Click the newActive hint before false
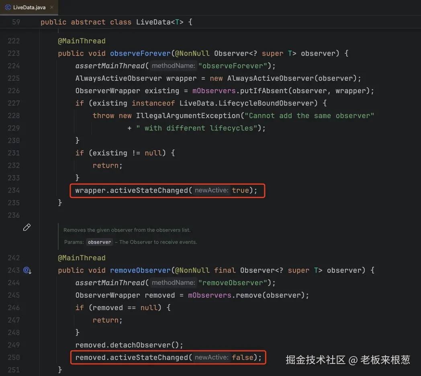 click(212, 357)
